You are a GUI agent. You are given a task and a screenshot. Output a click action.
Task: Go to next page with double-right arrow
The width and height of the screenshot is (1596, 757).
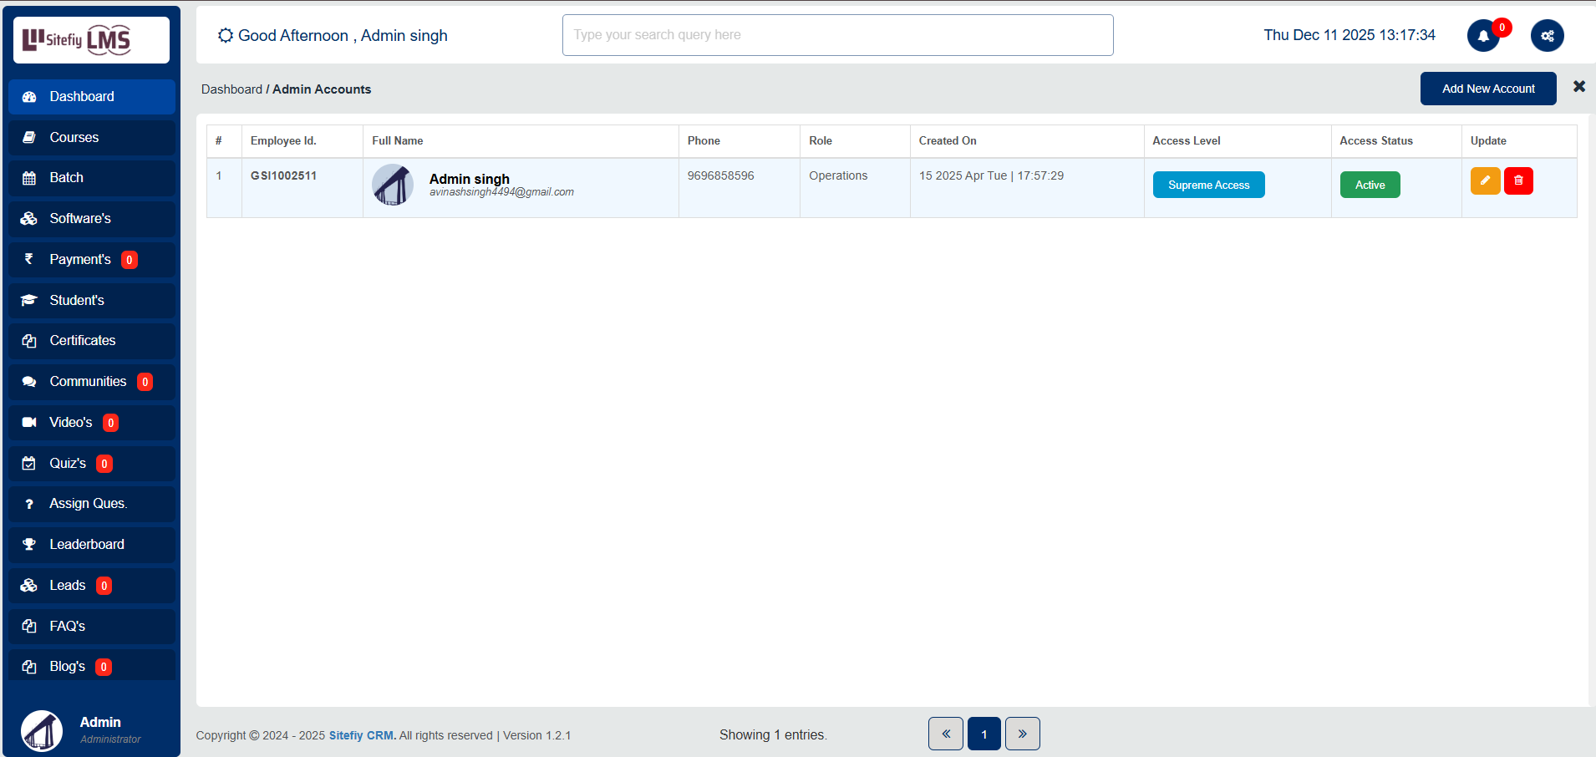[x=1022, y=734]
